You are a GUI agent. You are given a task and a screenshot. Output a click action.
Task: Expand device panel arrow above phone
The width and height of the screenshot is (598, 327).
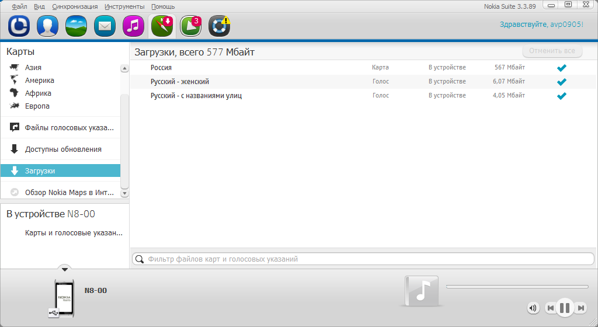[65, 269]
